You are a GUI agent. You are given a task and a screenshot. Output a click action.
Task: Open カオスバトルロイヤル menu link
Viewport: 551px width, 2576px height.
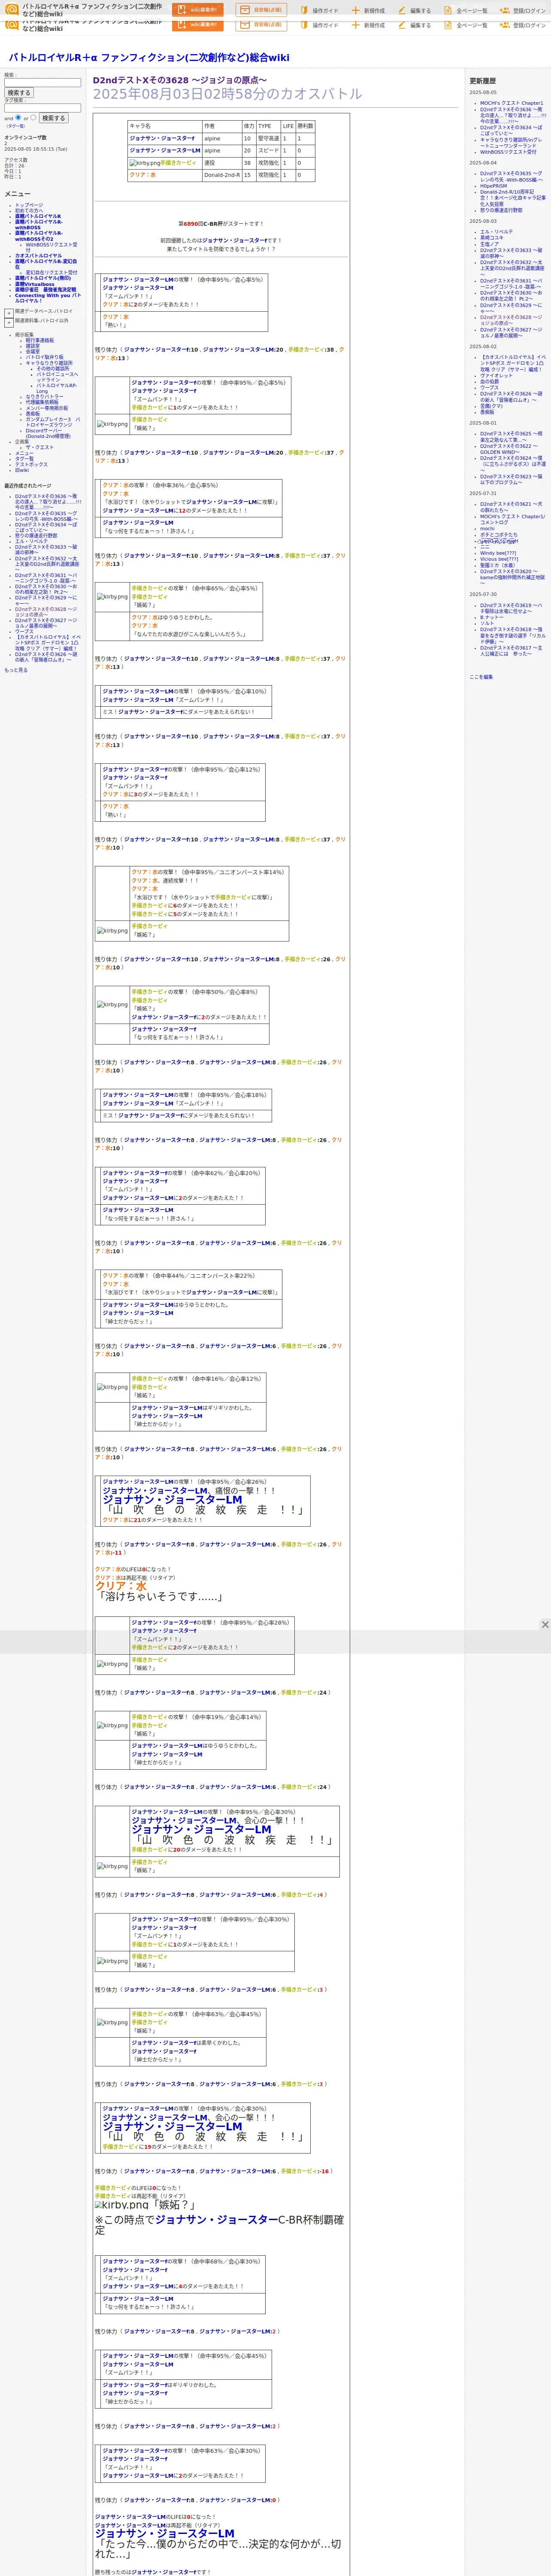point(38,256)
